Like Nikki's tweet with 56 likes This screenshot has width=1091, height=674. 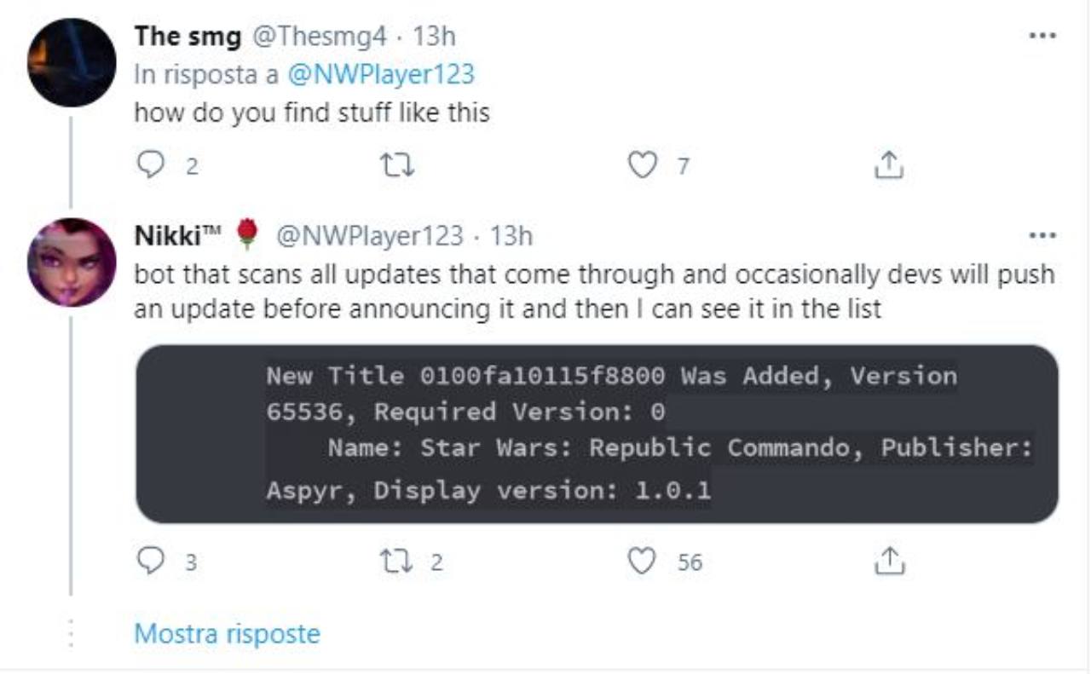click(642, 561)
